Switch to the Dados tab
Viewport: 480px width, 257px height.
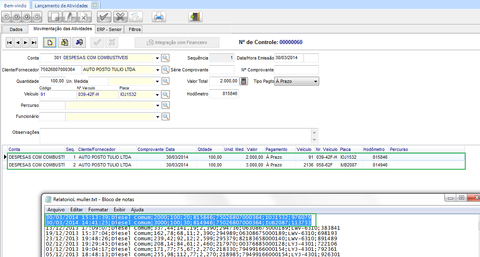click(16, 29)
